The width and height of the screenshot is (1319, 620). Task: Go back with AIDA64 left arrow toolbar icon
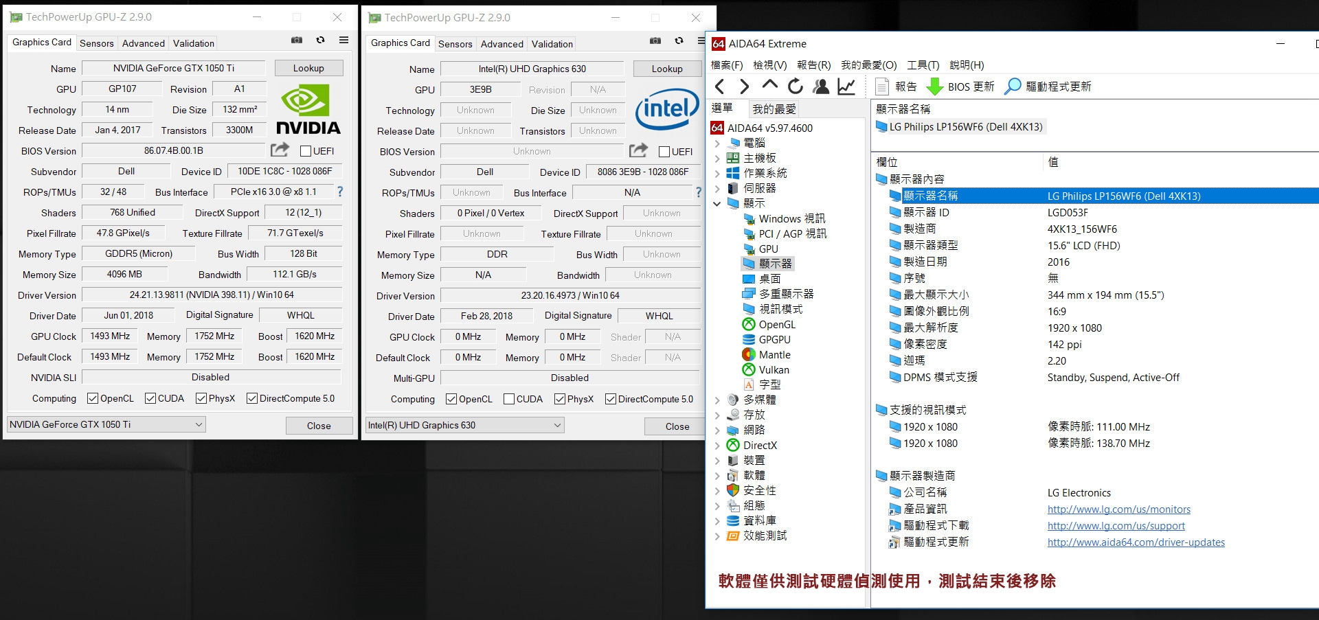click(x=719, y=87)
